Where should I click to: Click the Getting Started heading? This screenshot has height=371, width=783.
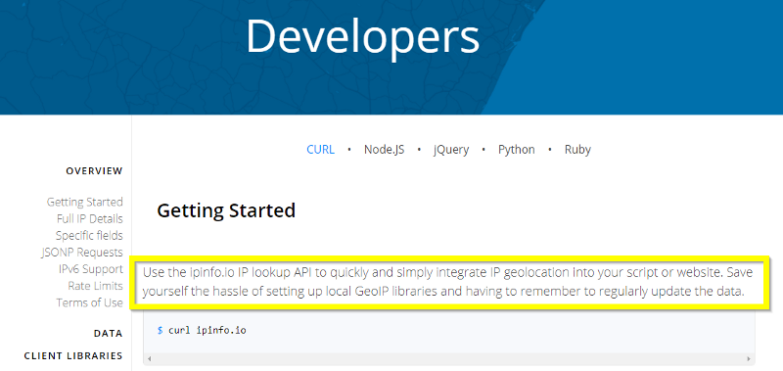[x=226, y=210]
